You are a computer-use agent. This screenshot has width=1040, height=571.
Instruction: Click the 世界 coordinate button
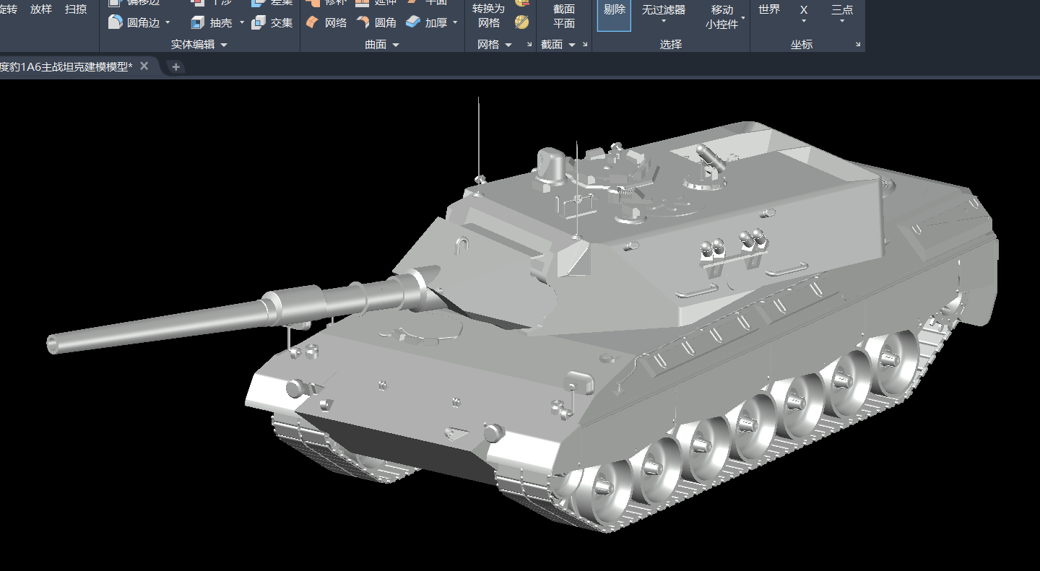769,9
